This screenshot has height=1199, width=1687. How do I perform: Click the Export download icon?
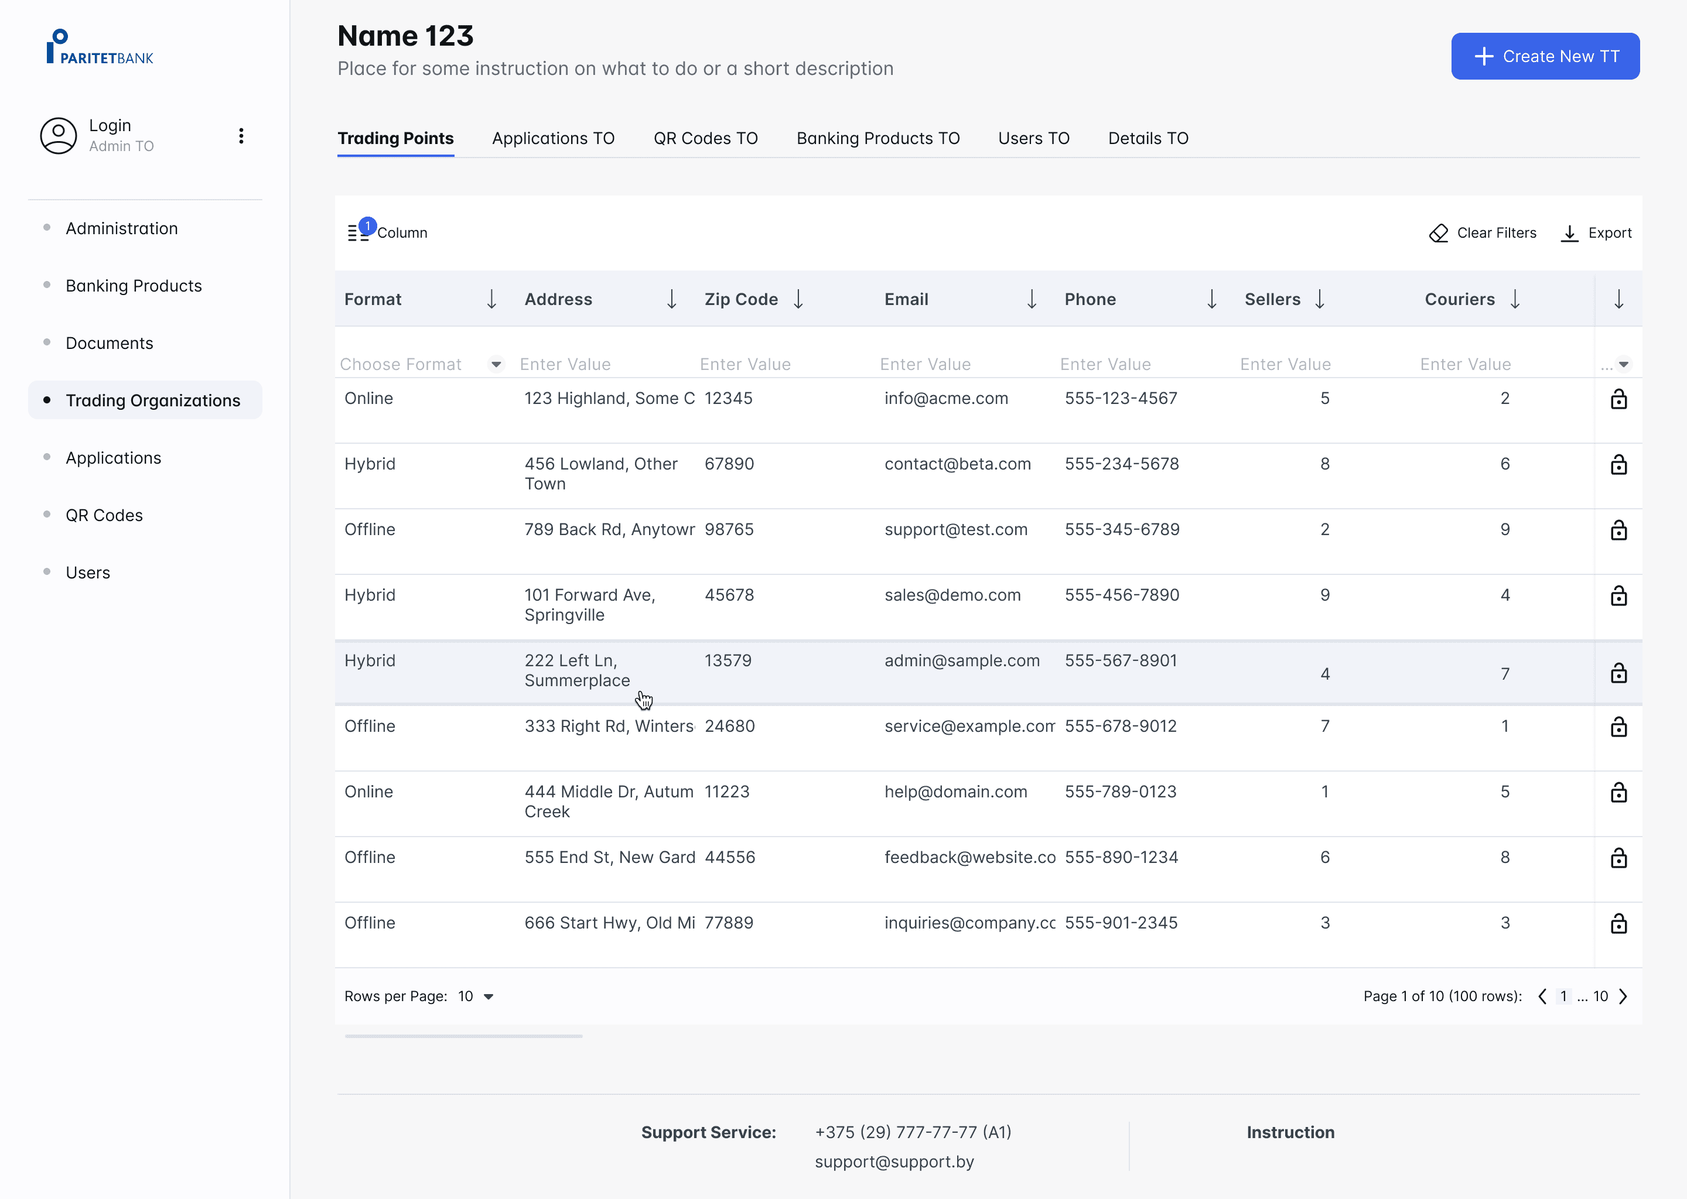(1570, 234)
